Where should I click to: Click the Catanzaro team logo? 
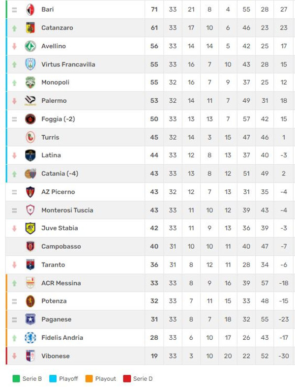(30, 28)
